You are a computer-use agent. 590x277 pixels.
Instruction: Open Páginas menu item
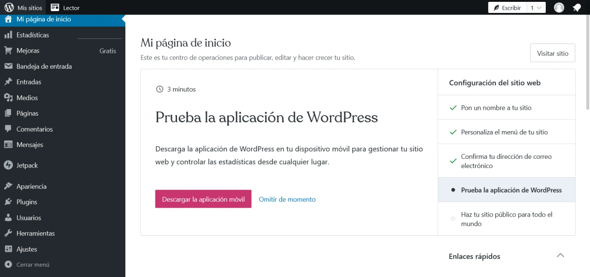click(x=63, y=114)
